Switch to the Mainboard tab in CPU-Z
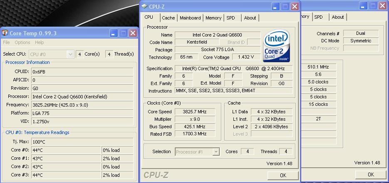Image resolution: width=389 pixels, height=183 pixels. 190,18
